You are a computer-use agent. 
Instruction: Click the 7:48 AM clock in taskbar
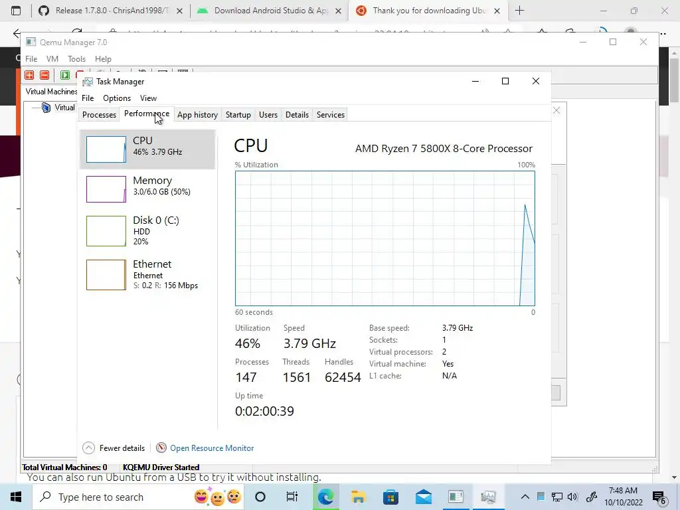click(623, 491)
